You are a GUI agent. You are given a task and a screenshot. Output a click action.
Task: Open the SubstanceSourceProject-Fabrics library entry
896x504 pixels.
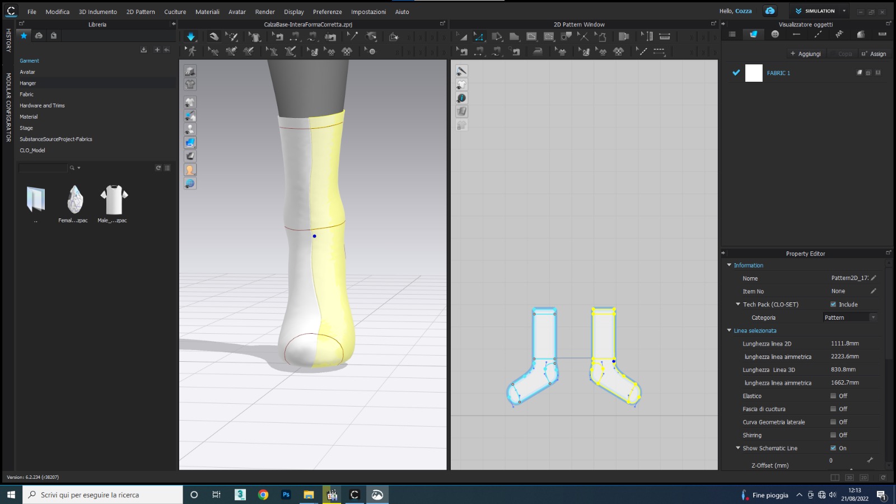[x=56, y=139]
